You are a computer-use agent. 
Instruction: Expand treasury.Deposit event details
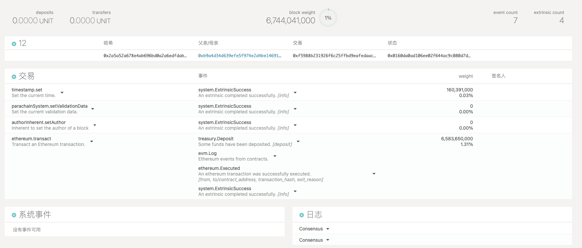tap(298, 142)
